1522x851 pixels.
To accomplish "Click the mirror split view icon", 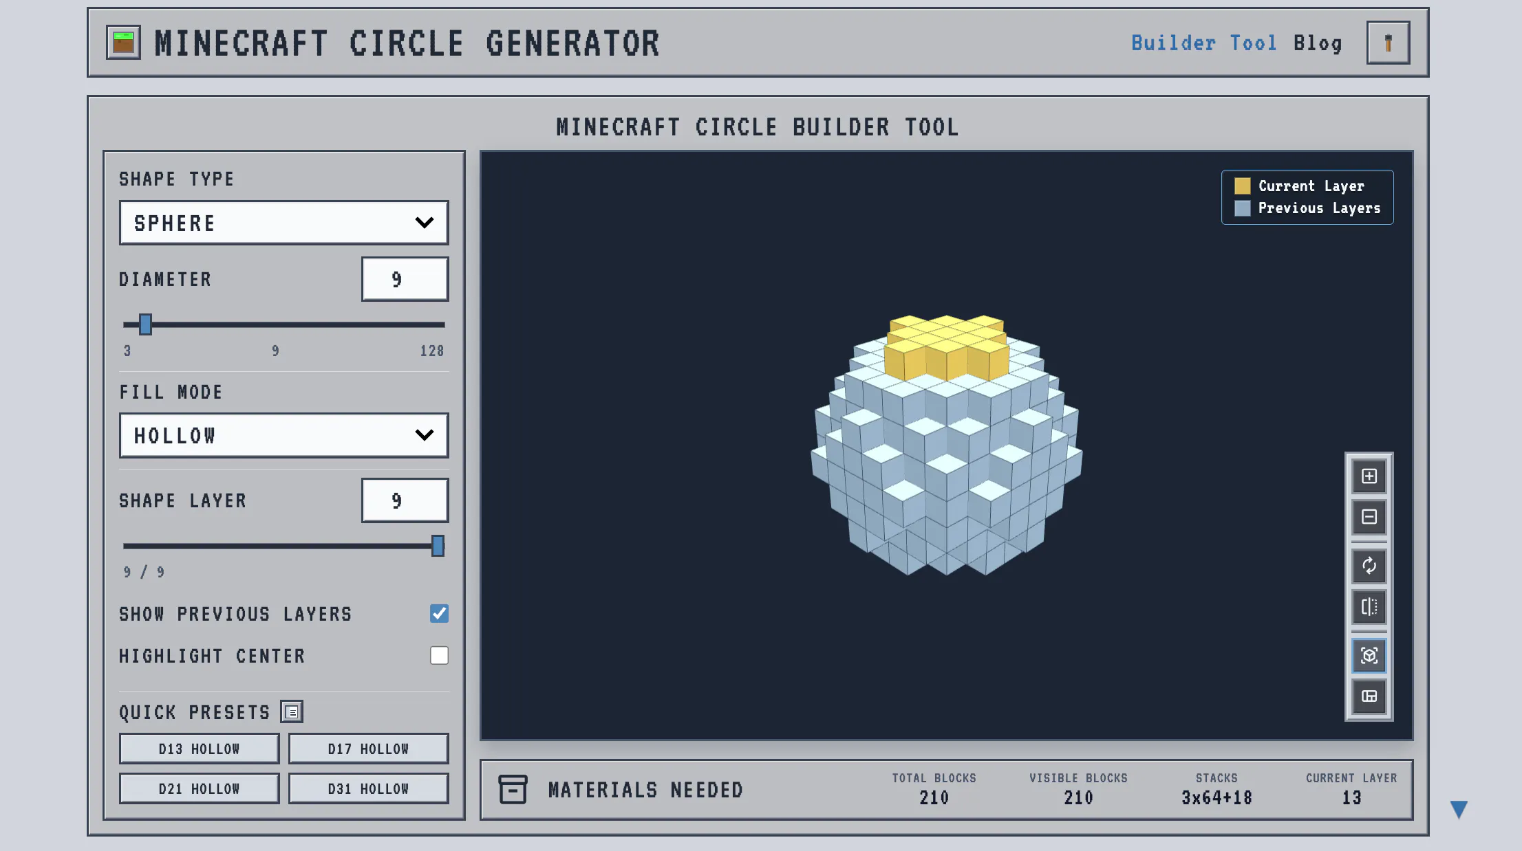I will click(1369, 607).
